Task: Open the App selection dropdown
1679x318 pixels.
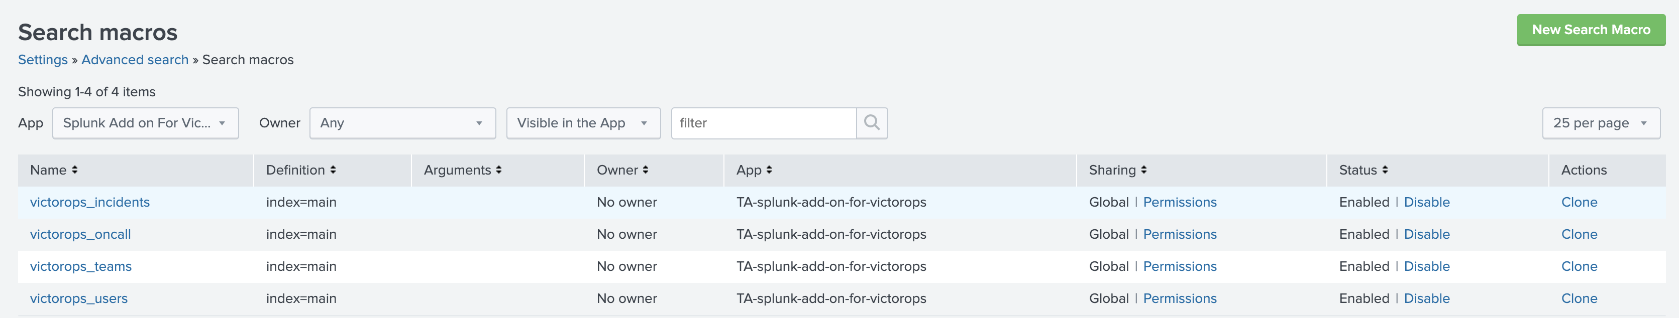Action: click(145, 123)
